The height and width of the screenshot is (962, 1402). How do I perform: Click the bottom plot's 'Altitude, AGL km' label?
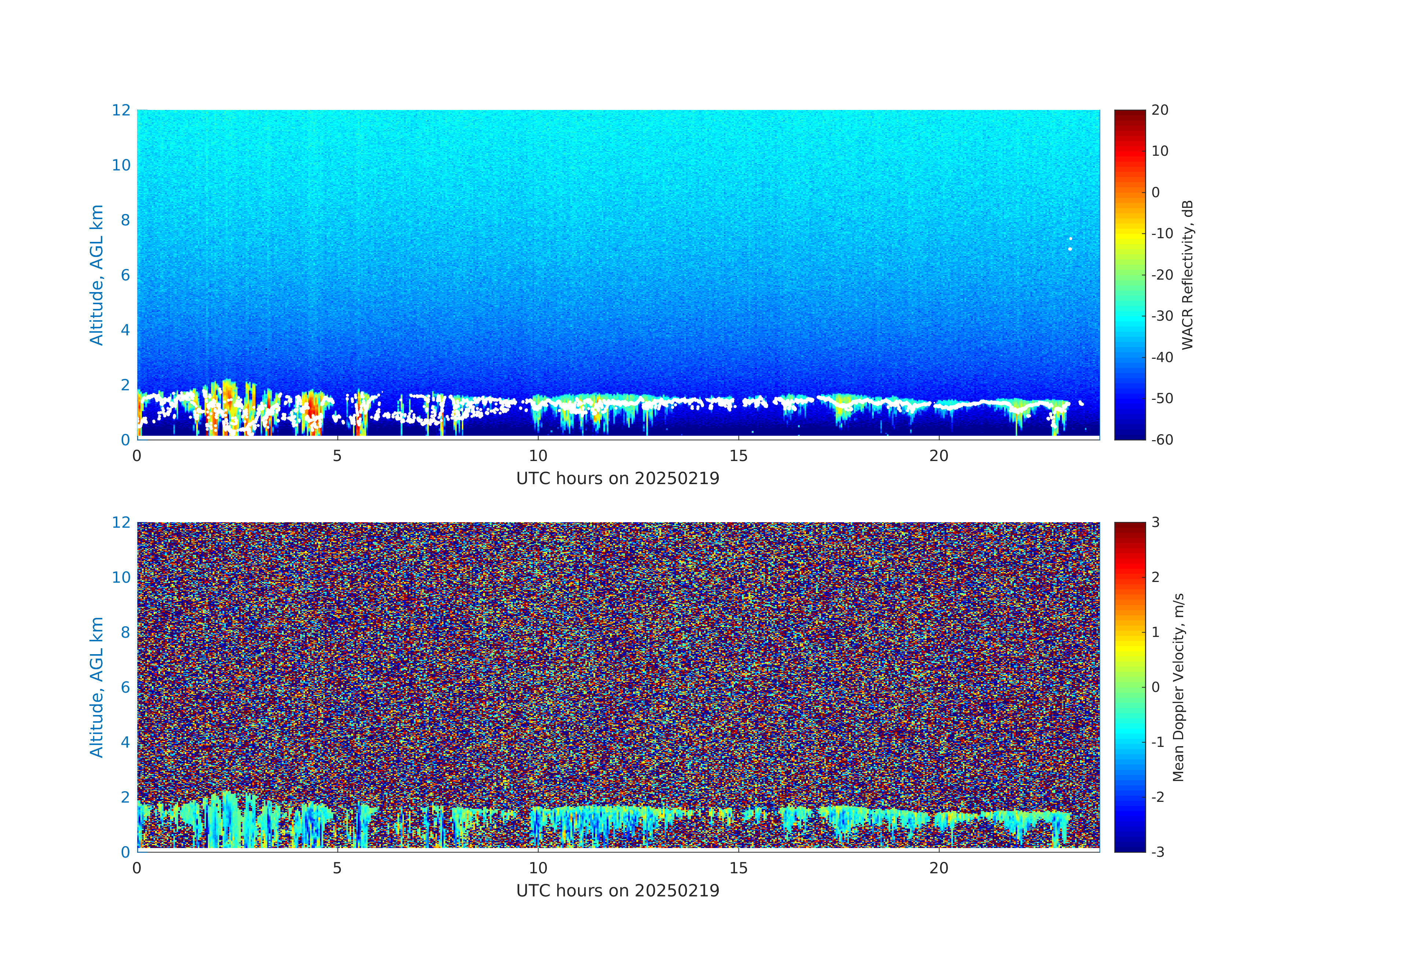pyautogui.click(x=96, y=687)
